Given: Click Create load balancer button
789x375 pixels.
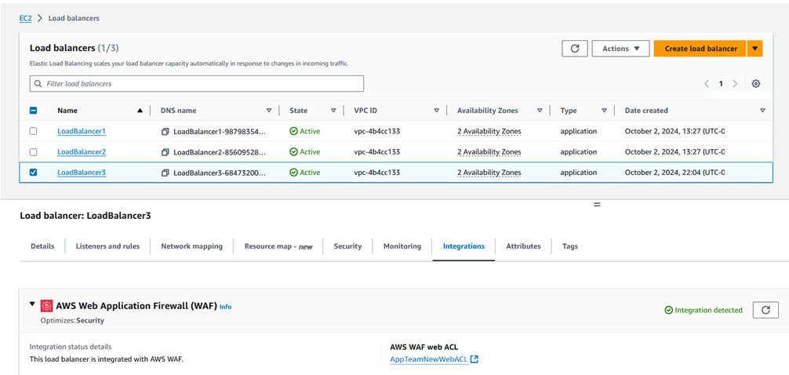Looking at the screenshot, I should [x=701, y=49].
